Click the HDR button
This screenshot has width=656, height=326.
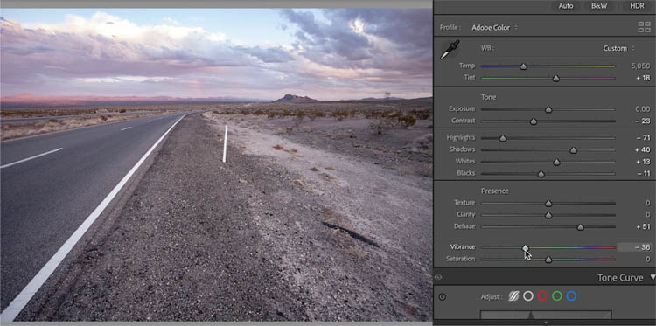pyautogui.click(x=637, y=6)
